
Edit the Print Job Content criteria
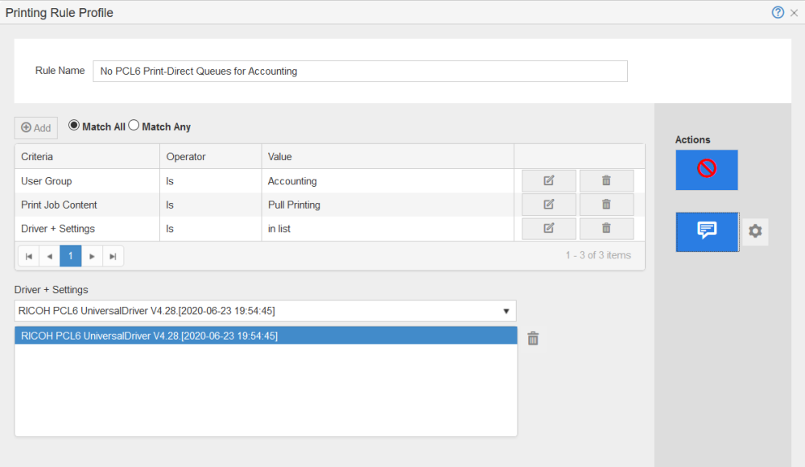pyautogui.click(x=548, y=205)
